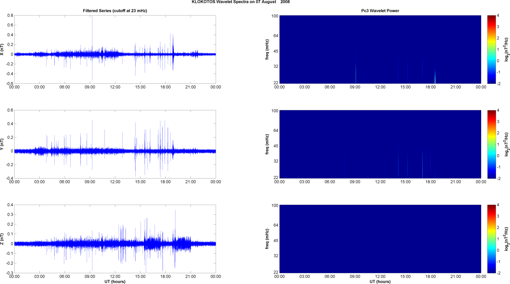Click the '-0.4' tick on the Y series axis

tap(9, 178)
